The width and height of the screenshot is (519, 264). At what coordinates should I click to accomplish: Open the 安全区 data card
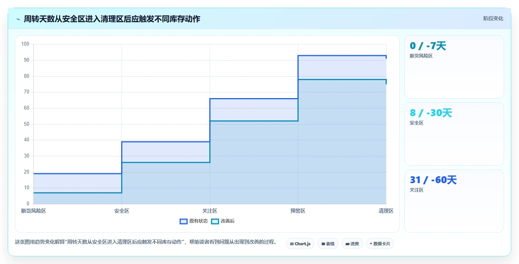[x=454, y=134]
